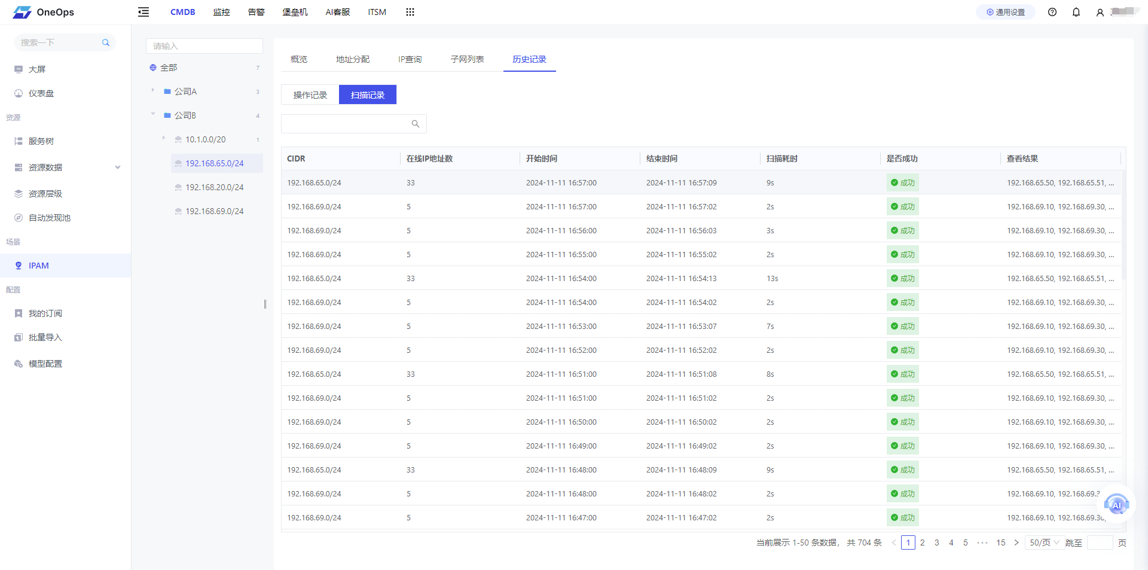Expand the 公司A tree node arrow
The width and height of the screenshot is (1148, 570).
[x=153, y=90]
